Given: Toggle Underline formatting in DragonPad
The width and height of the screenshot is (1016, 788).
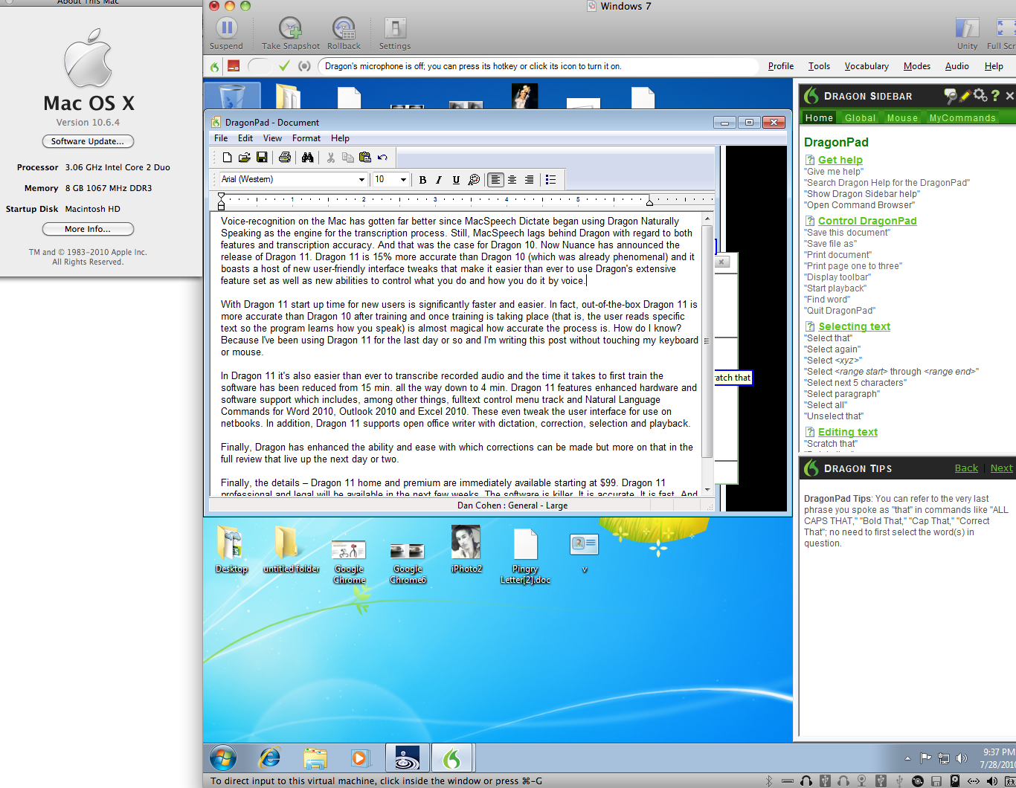Looking at the screenshot, I should (x=456, y=179).
